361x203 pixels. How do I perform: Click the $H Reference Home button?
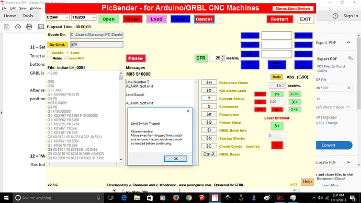pyautogui.click(x=209, y=82)
